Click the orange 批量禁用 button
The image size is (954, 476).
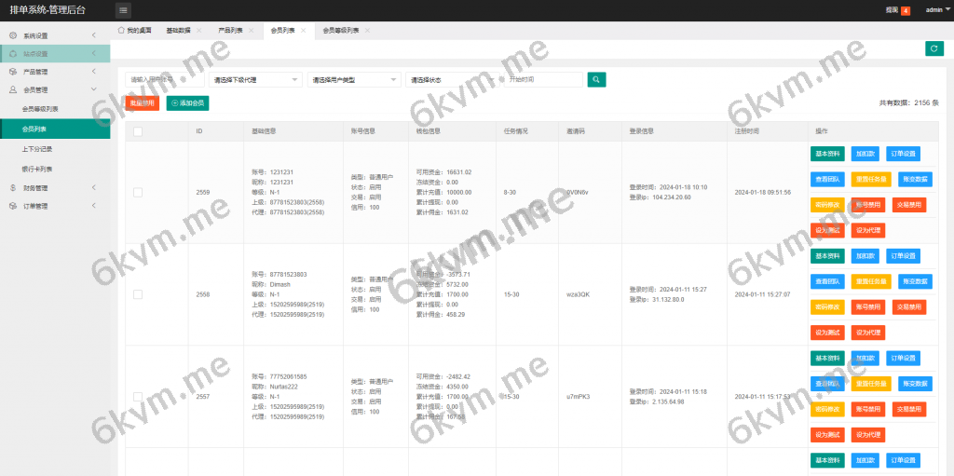pyautogui.click(x=142, y=103)
